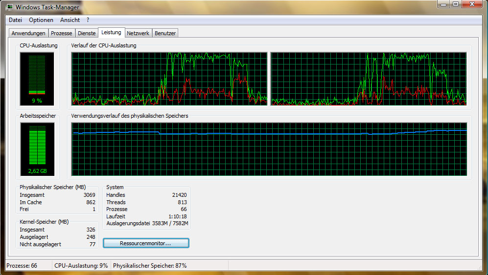Close the Task-Manager window
The width and height of the screenshot is (488, 275).
pyautogui.click(x=472, y=4)
